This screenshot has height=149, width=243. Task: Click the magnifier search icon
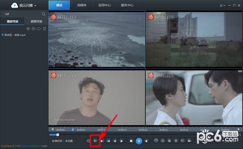click(x=44, y=14)
